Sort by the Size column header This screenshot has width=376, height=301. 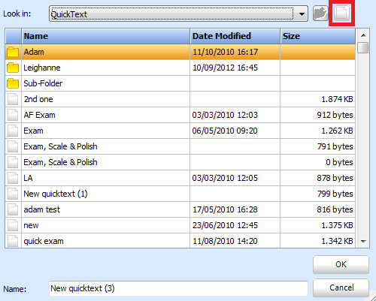[317, 36]
